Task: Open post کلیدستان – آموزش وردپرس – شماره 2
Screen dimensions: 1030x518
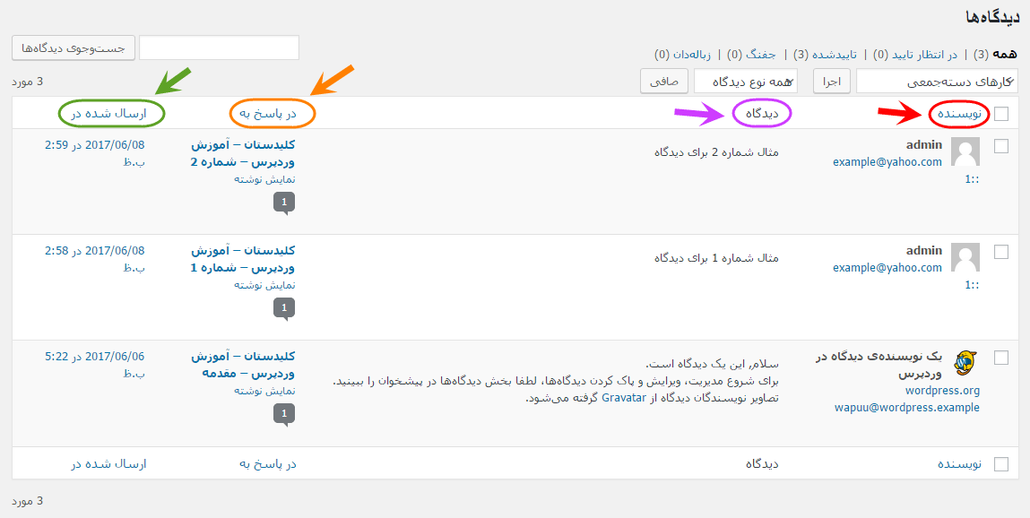Action: pyautogui.click(x=243, y=152)
